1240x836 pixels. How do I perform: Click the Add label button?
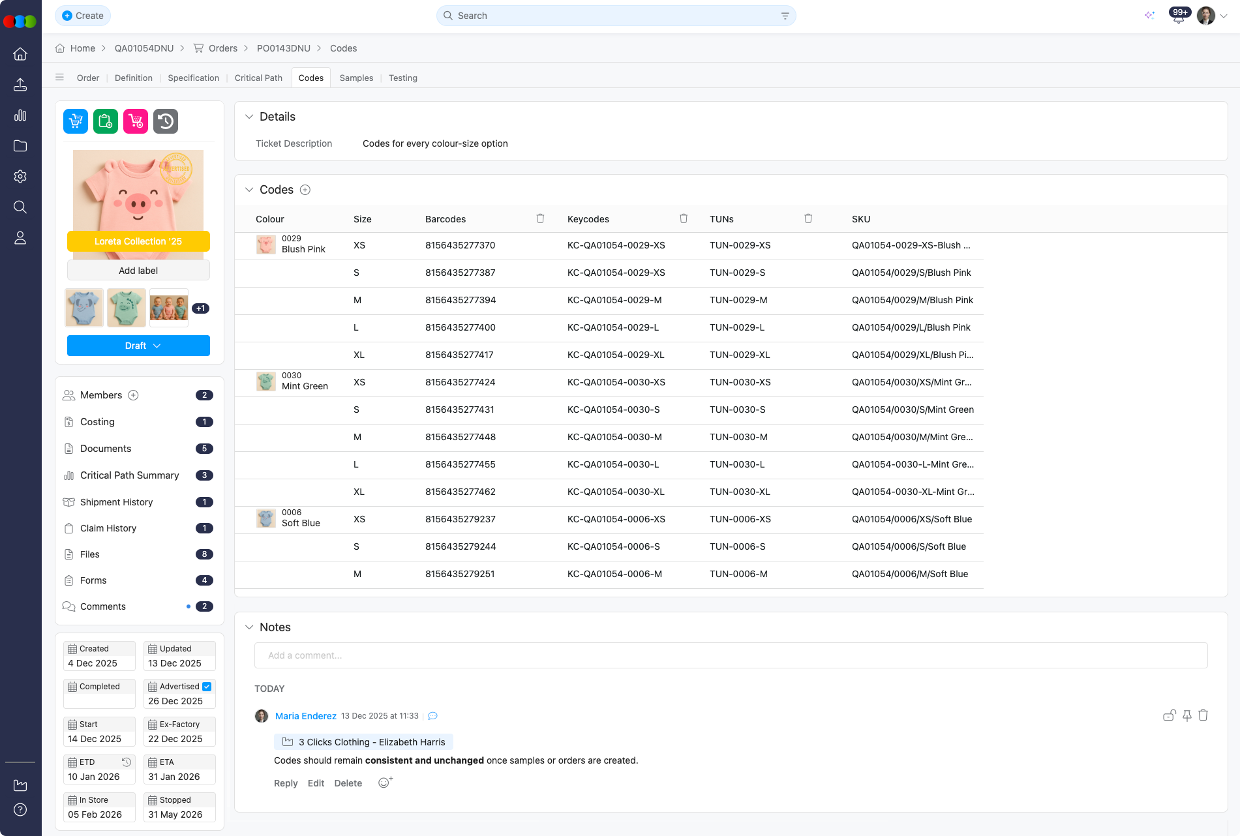click(138, 271)
